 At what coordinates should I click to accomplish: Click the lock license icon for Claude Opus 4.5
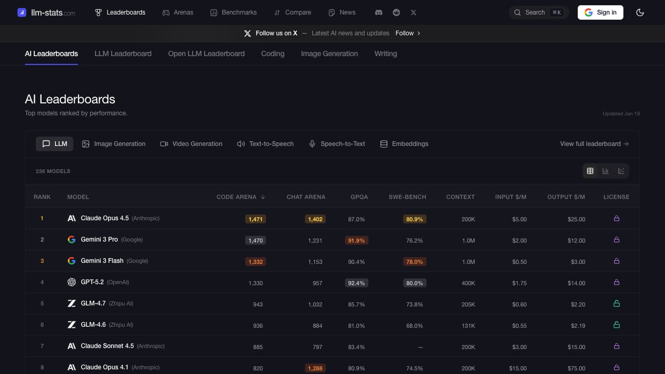click(x=617, y=219)
